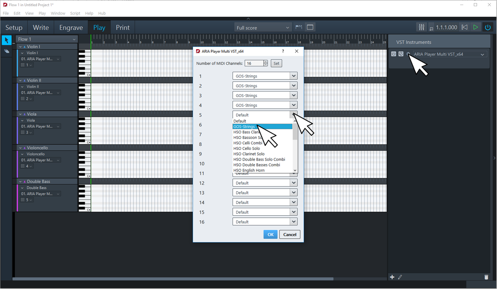
Task: Show the tabs bar icon
Action: pyautogui.click(x=299, y=27)
